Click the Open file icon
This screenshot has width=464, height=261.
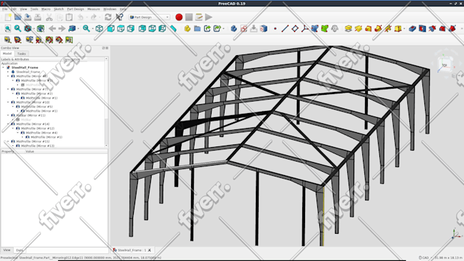click(x=18, y=17)
